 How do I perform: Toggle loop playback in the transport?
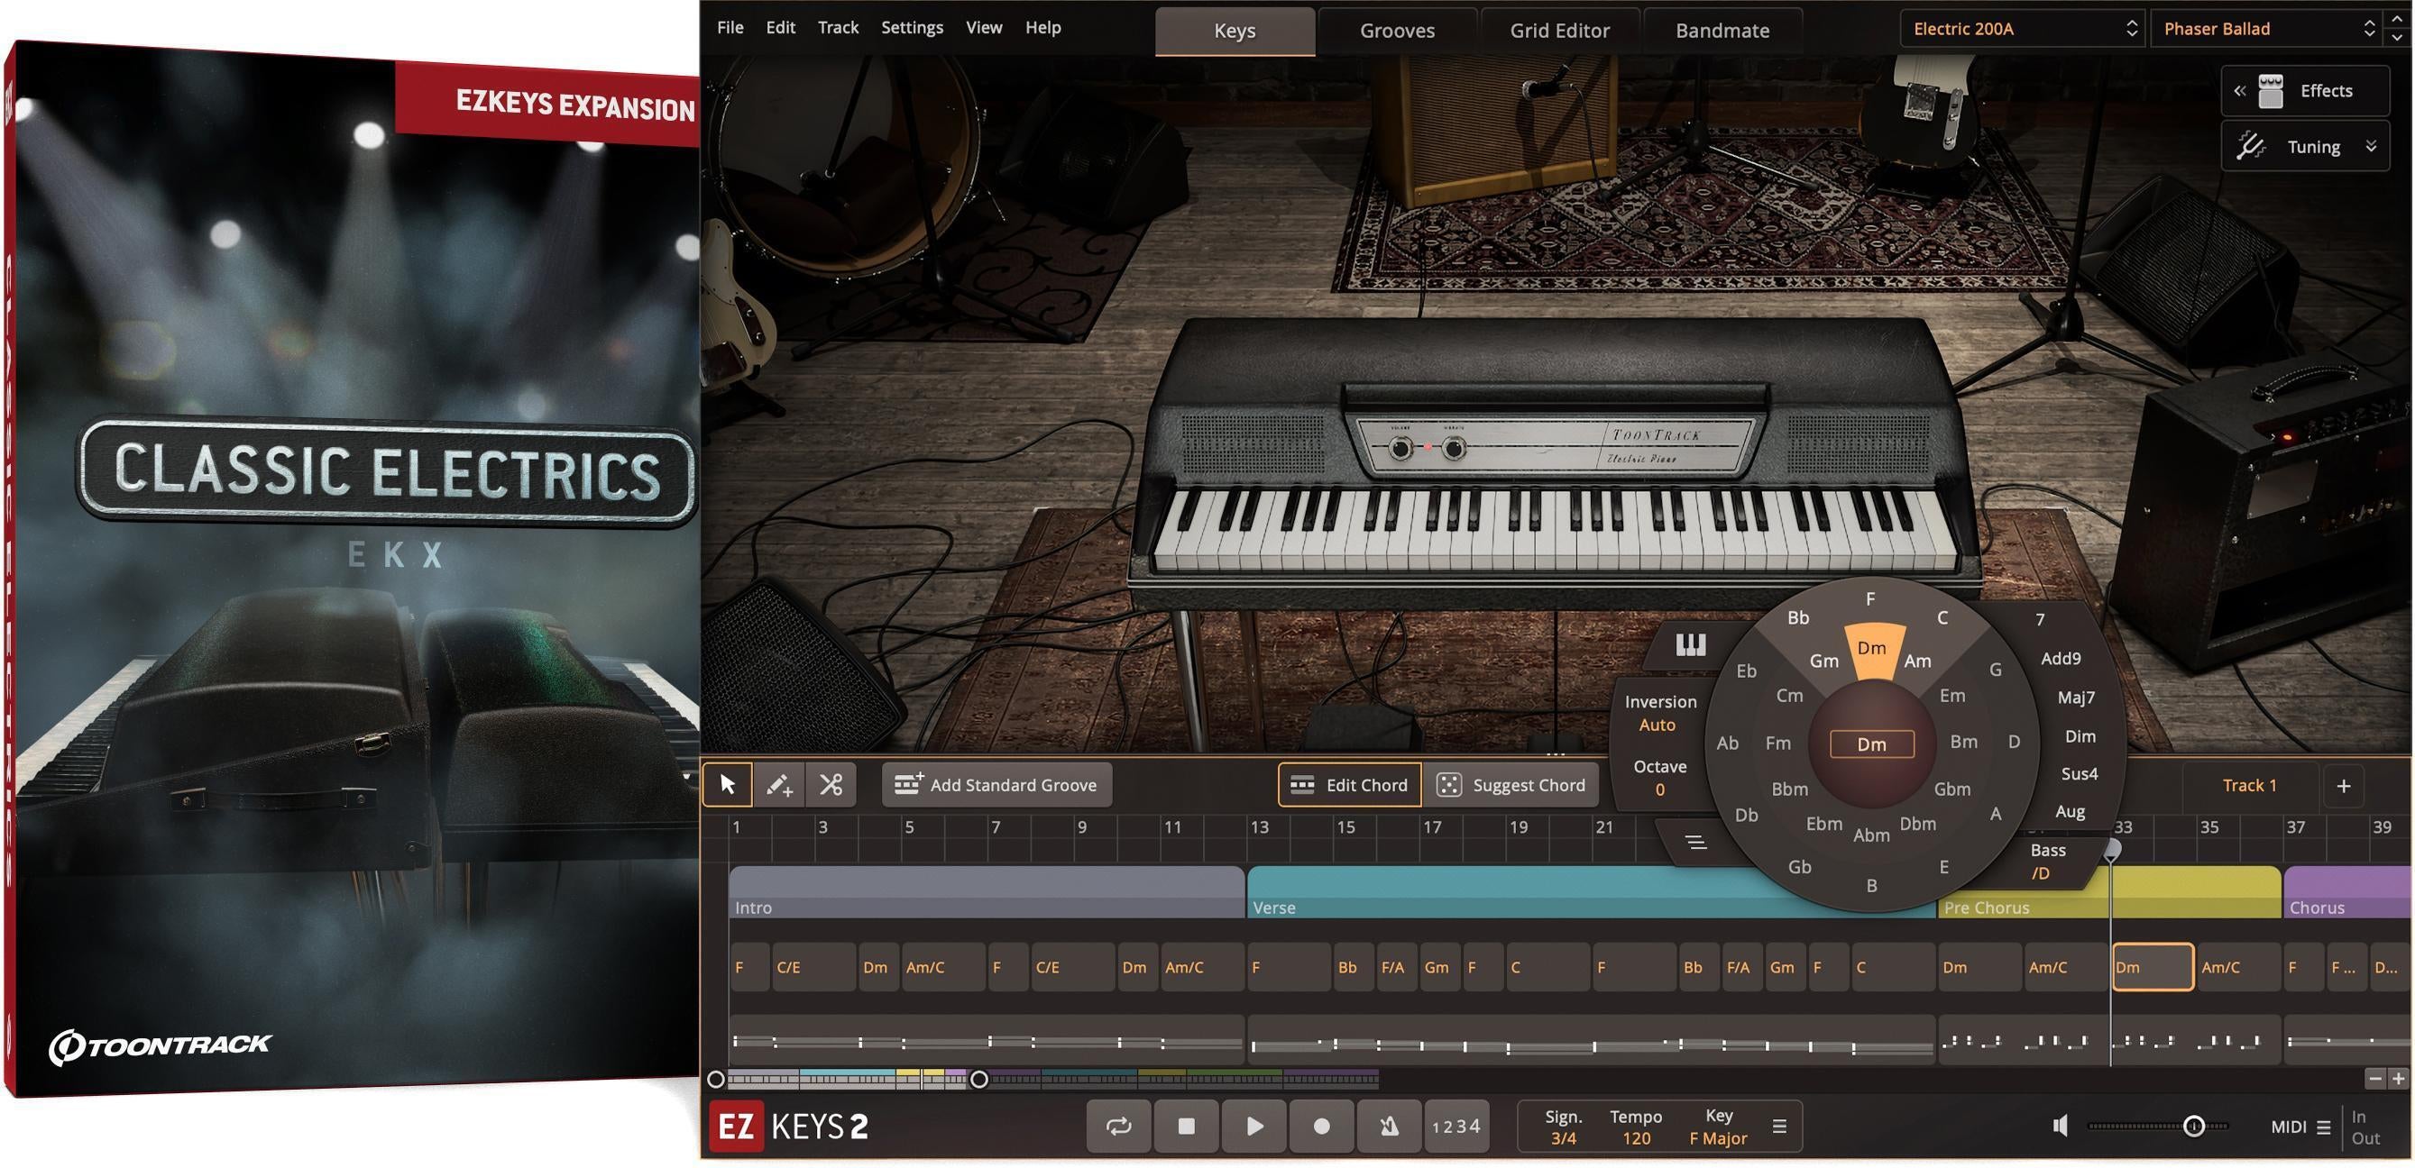point(1117,1126)
